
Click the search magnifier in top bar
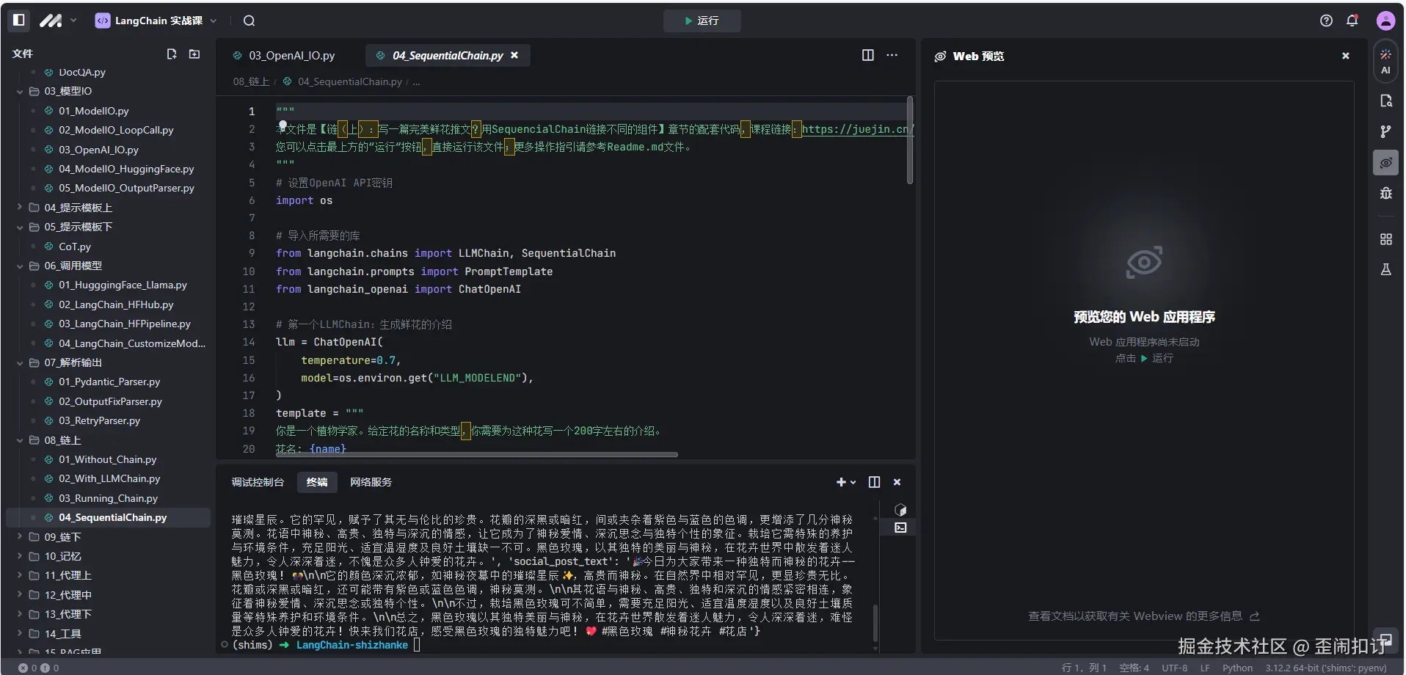pos(249,21)
